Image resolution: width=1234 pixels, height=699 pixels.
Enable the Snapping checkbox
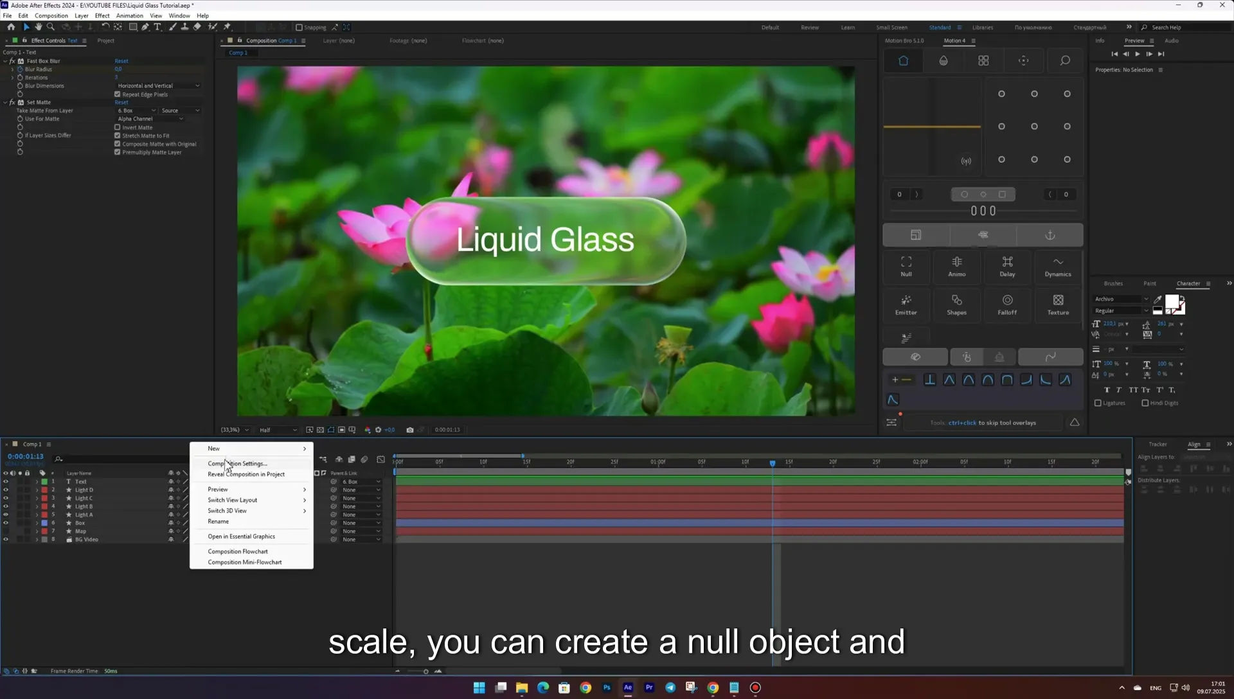(x=299, y=28)
